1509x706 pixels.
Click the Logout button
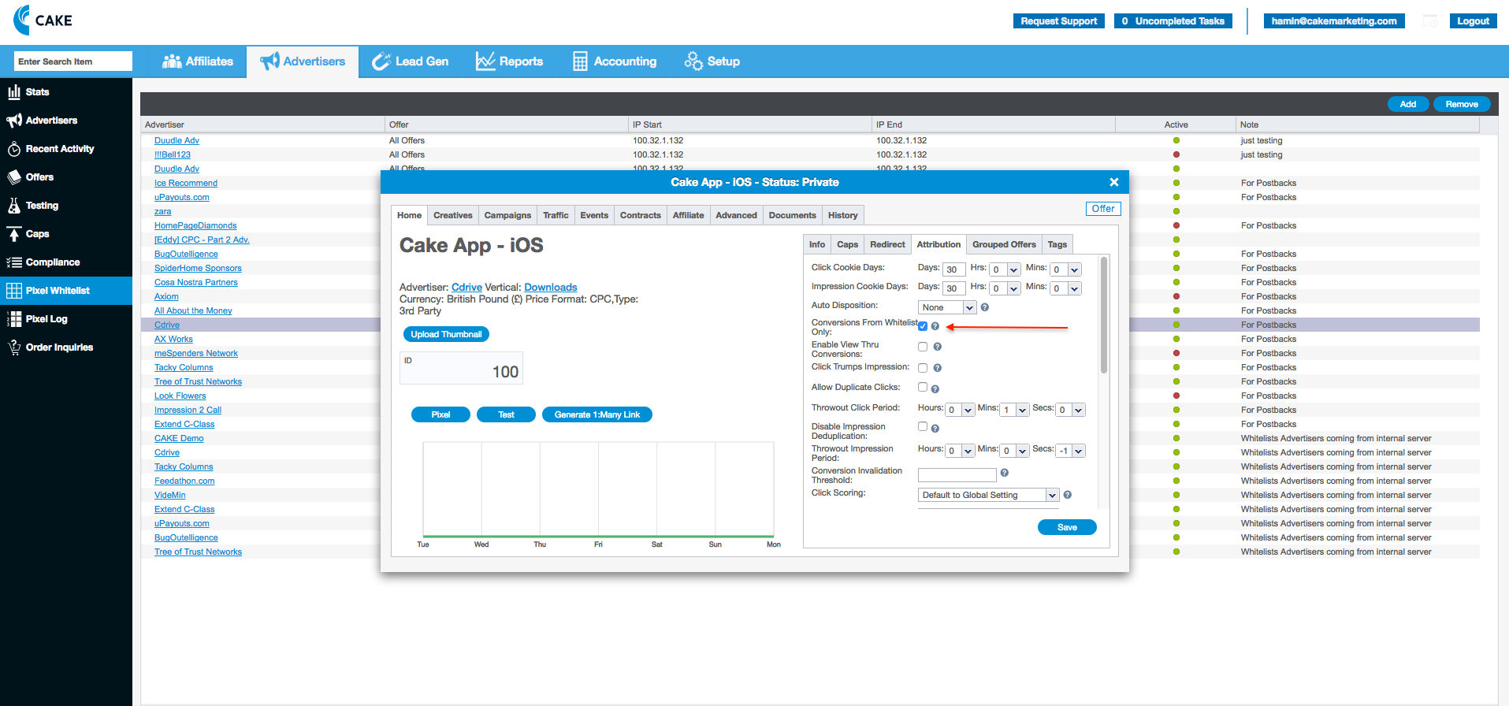coord(1473,21)
